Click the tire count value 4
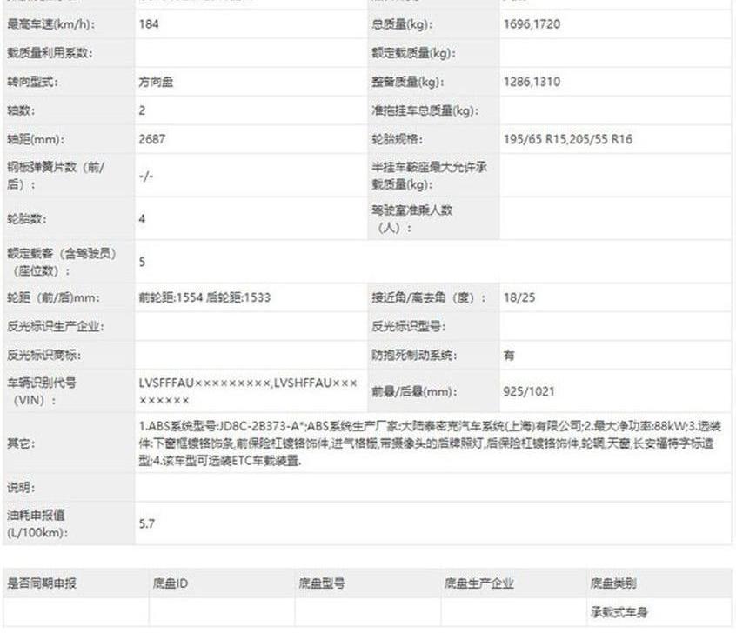Screen dimensions: 736x633 [142, 219]
